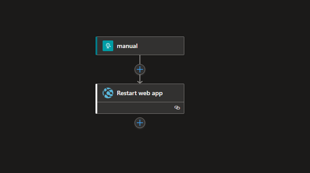Click the Restart web app service icon
This screenshot has height=173, width=310.
108,93
